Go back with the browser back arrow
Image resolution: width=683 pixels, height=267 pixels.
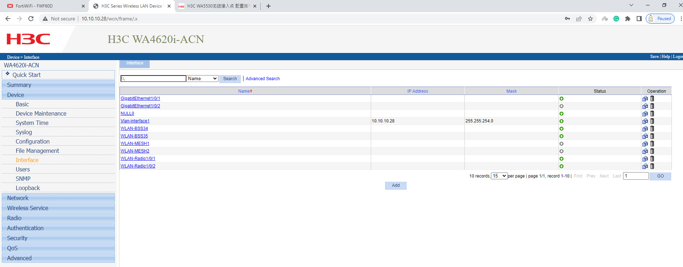pyautogui.click(x=8, y=19)
